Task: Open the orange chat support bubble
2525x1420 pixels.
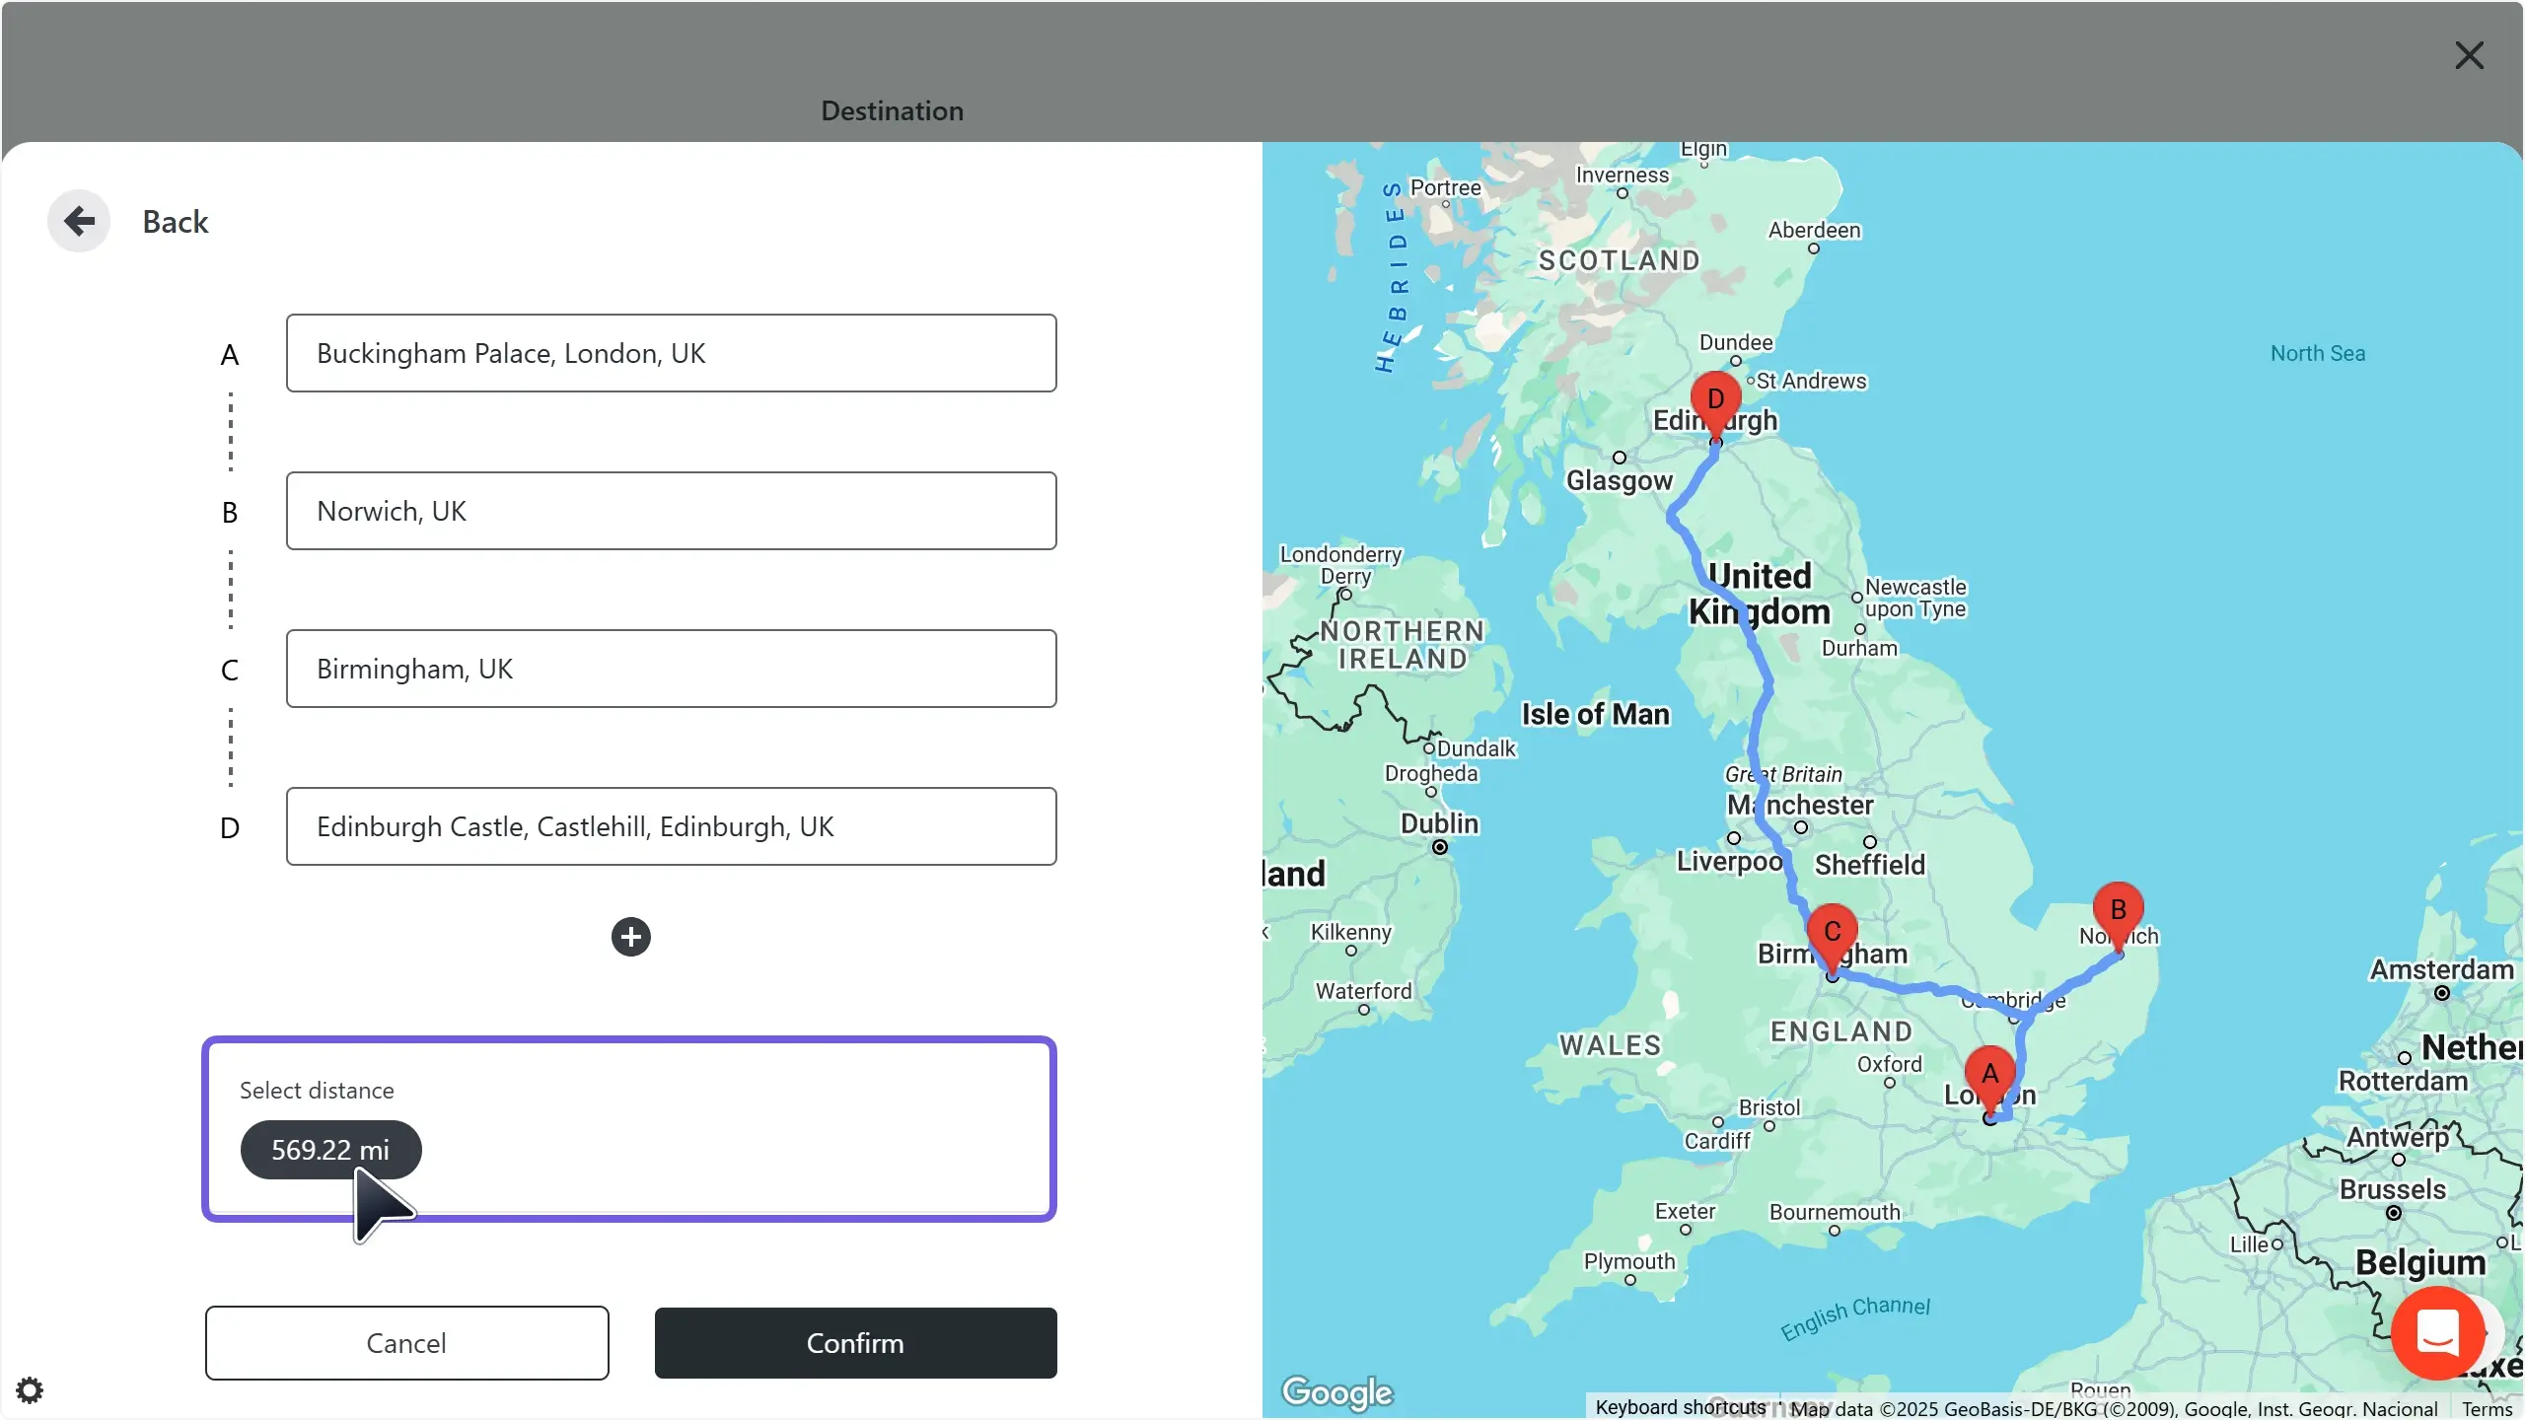Action: [x=2437, y=1332]
